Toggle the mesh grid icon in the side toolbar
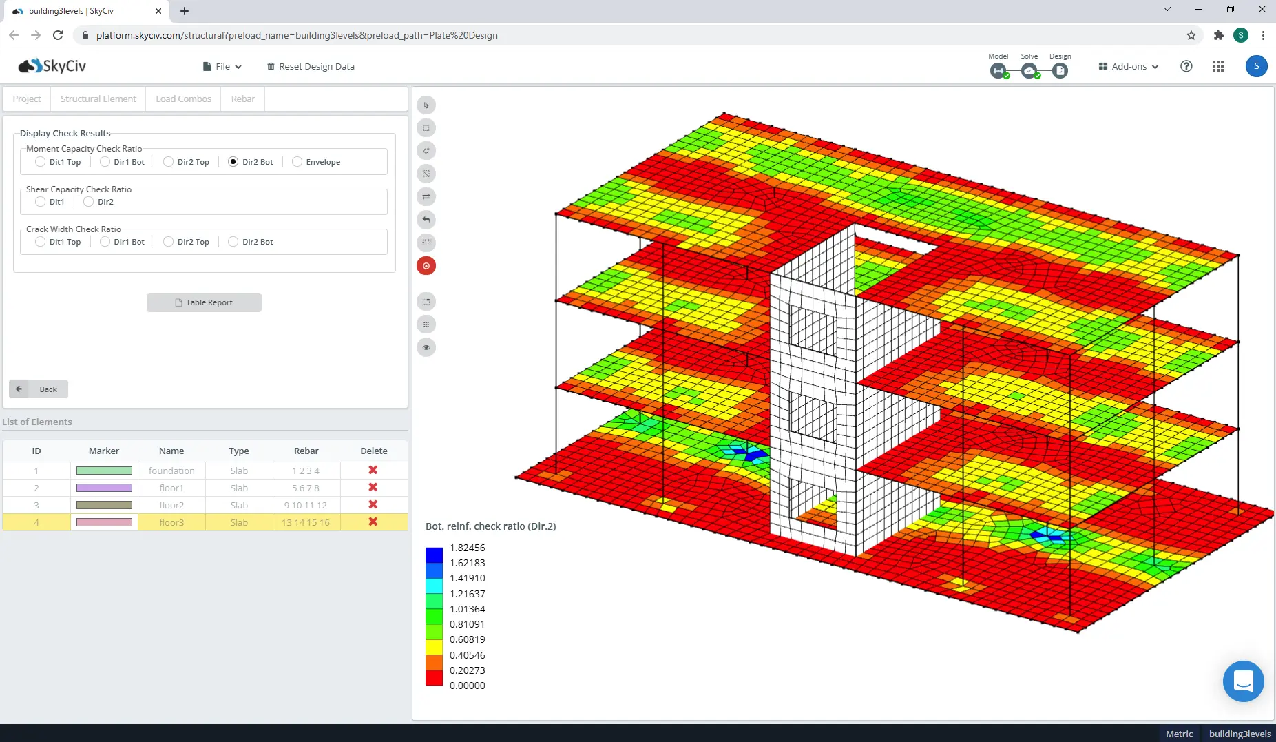Screen dimensions: 1276x742 (426, 324)
